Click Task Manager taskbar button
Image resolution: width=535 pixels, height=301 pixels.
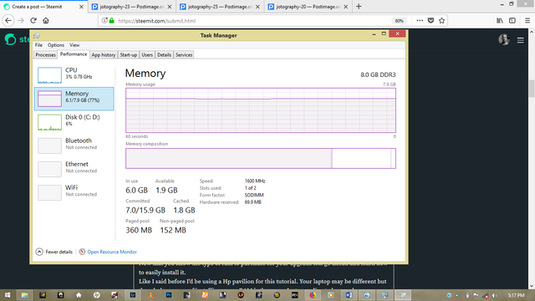coord(403,295)
